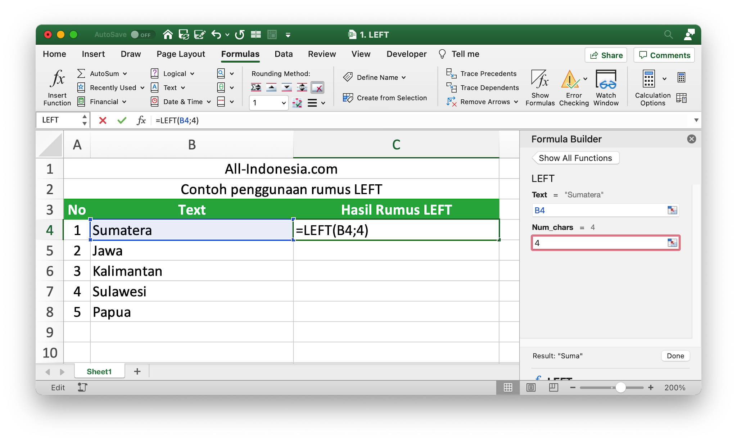Screen dimensions: 737x442
Task: Switch to Page Layout view in status bar
Action: 531,387
